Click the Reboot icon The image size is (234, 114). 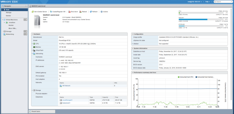click(x=81, y=12)
